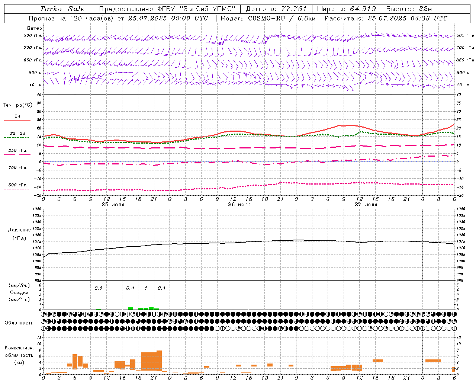This screenshot has height=381, width=476.
Task: Click the "Ветер" wind section label
Action: 35,28
